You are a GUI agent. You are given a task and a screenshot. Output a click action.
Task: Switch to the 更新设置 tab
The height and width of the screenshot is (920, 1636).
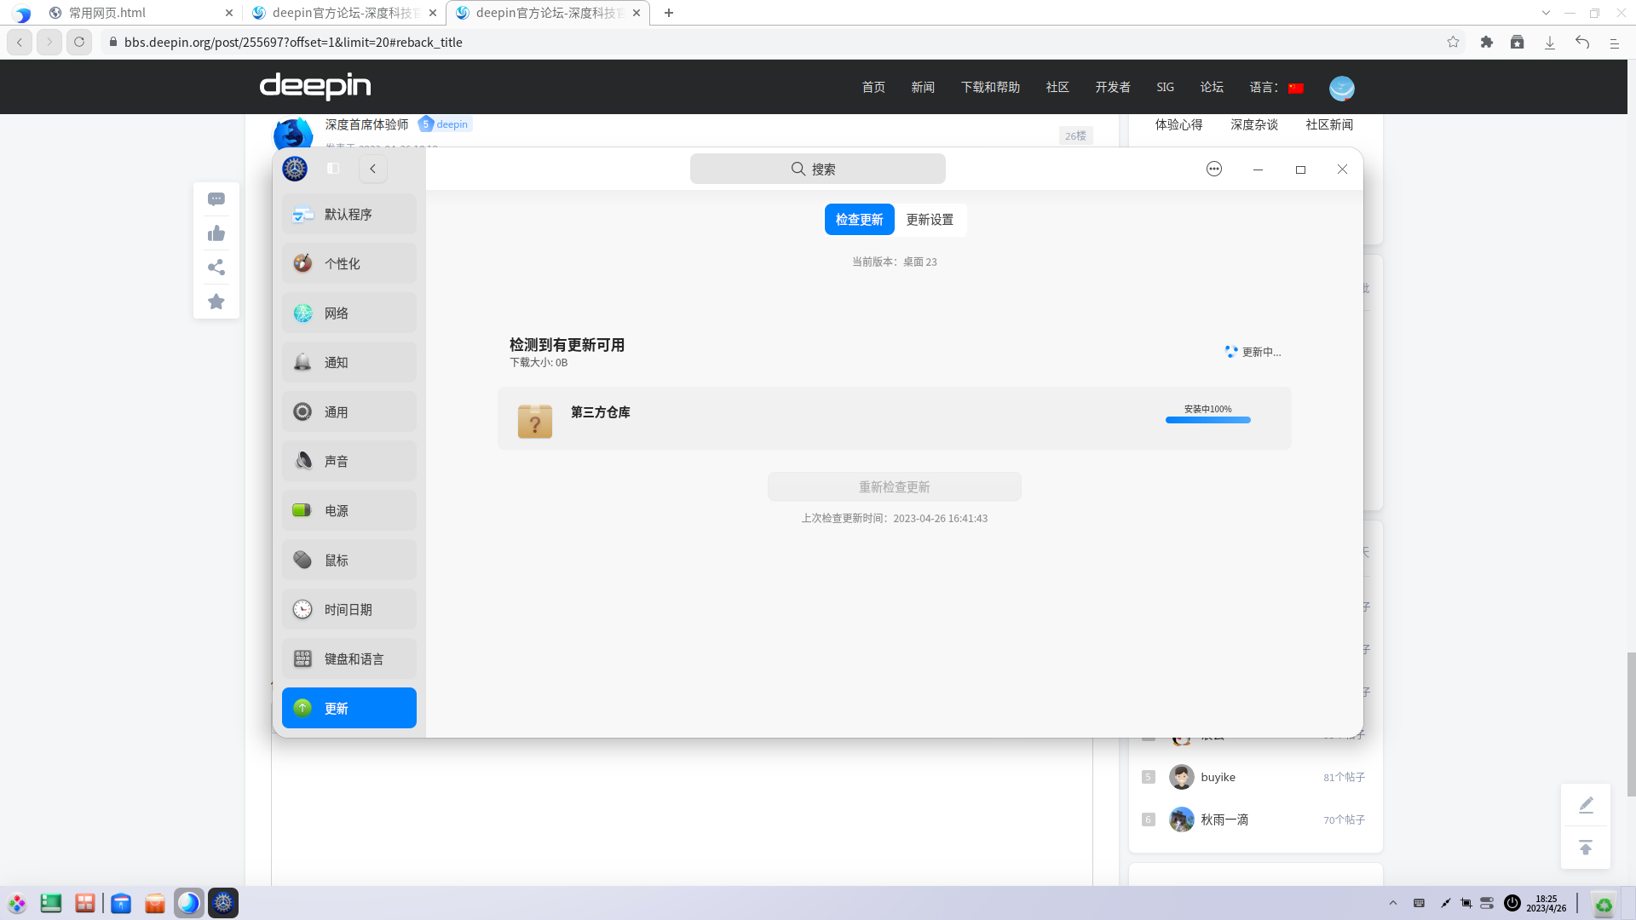(x=930, y=219)
